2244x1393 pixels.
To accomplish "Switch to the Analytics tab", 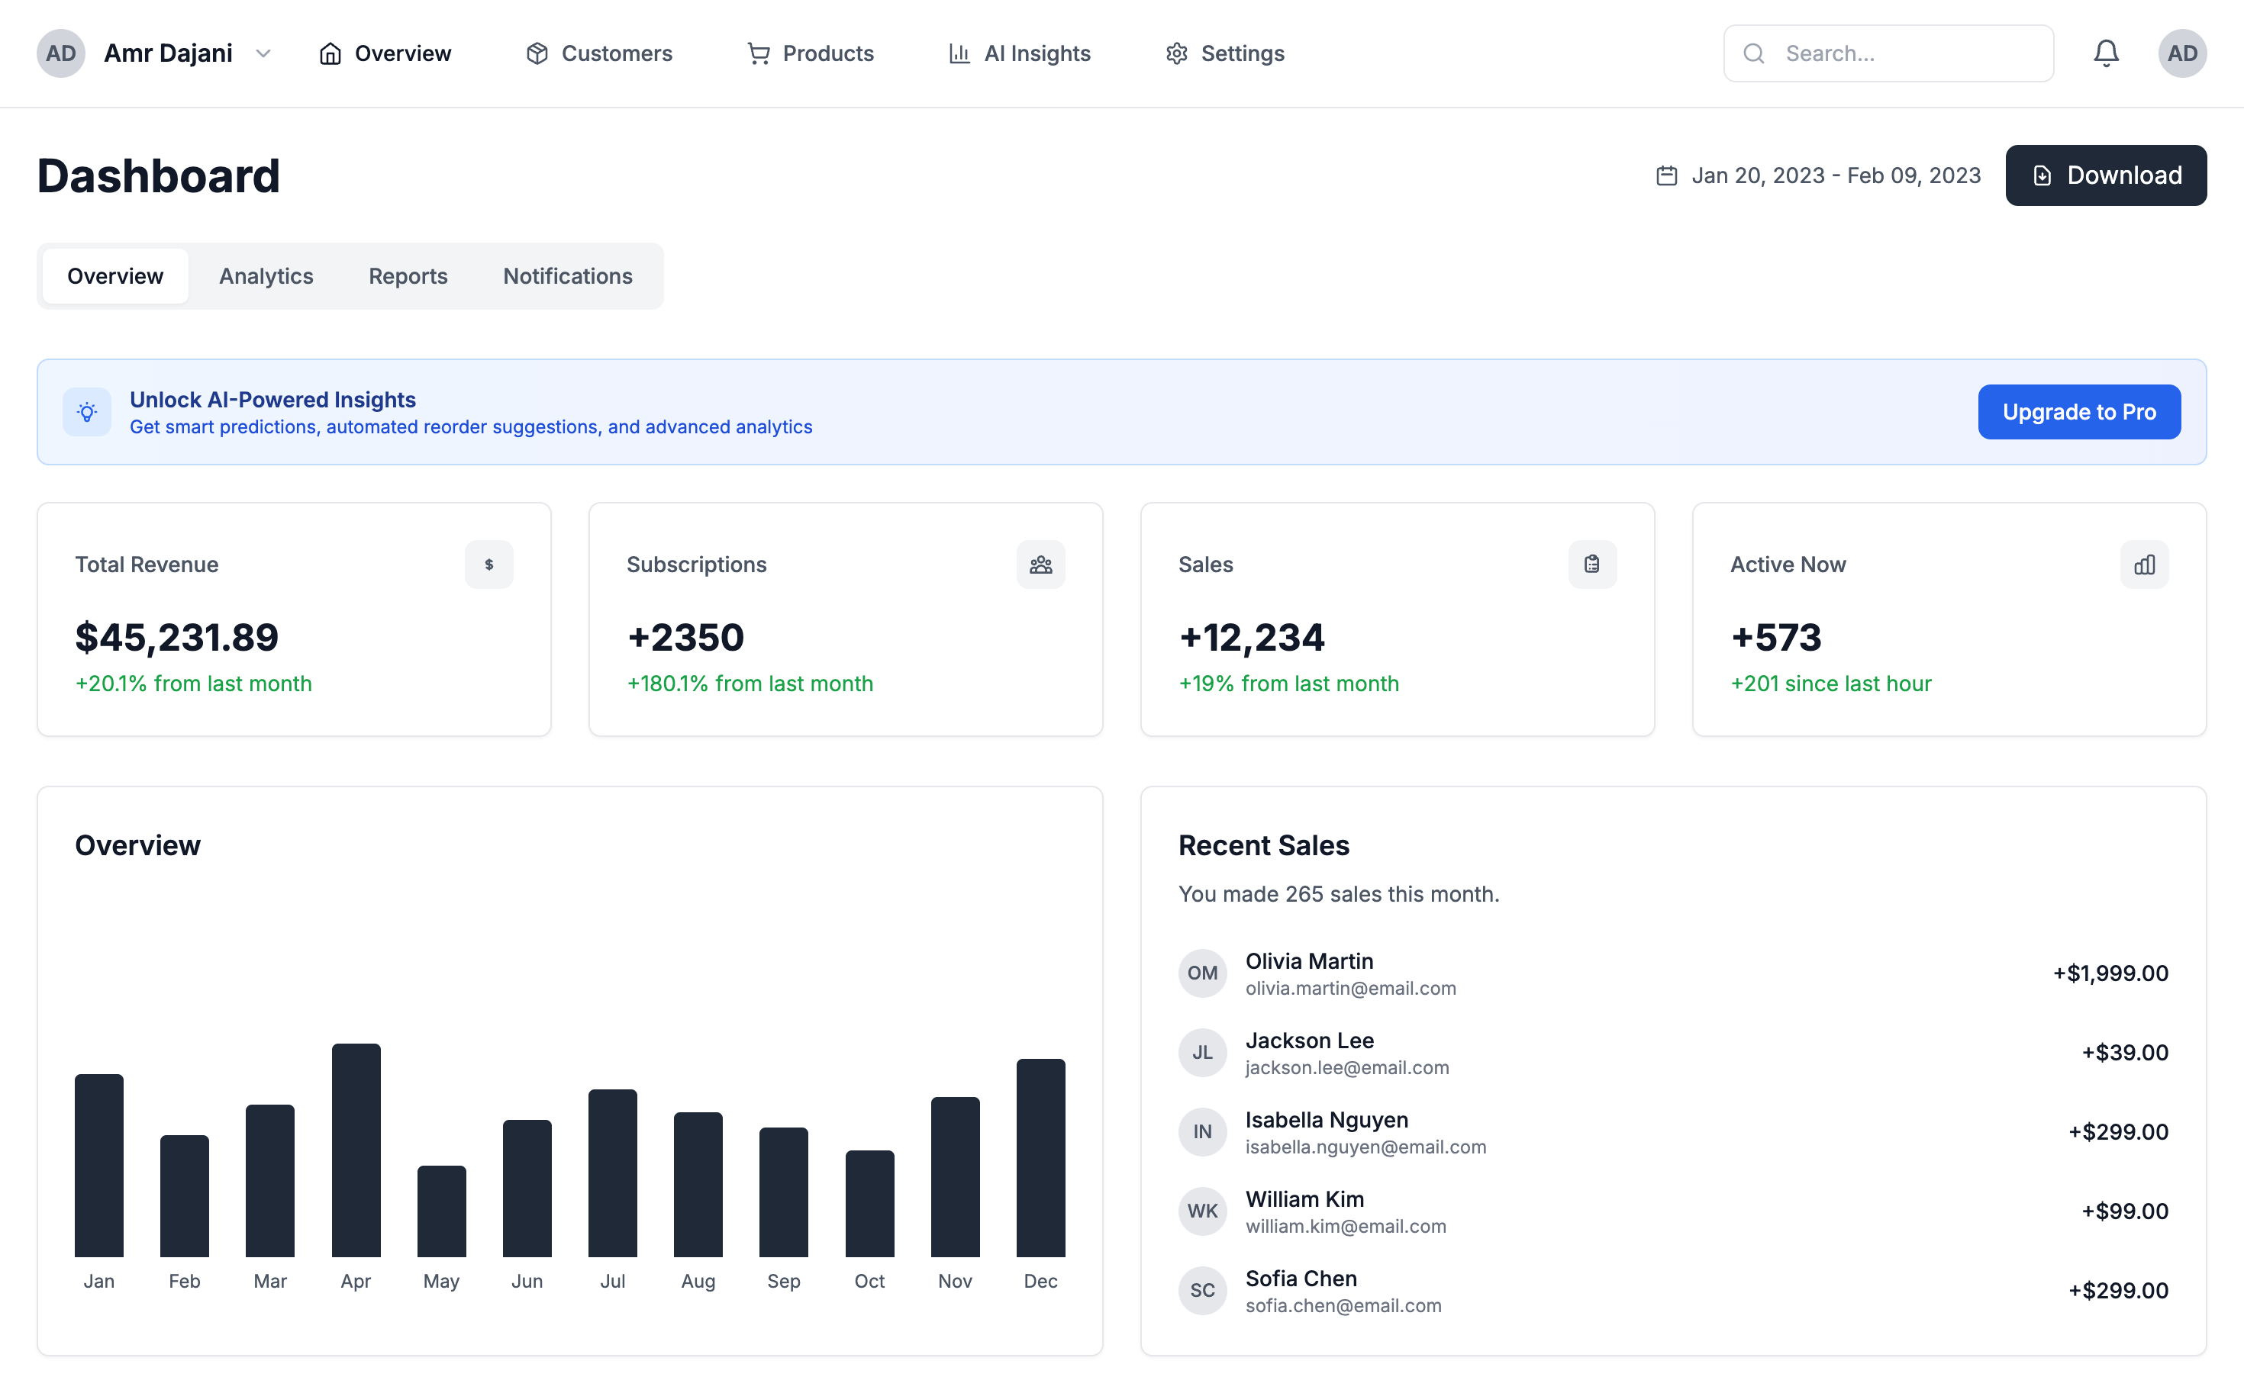I will pyautogui.click(x=266, y=275).
